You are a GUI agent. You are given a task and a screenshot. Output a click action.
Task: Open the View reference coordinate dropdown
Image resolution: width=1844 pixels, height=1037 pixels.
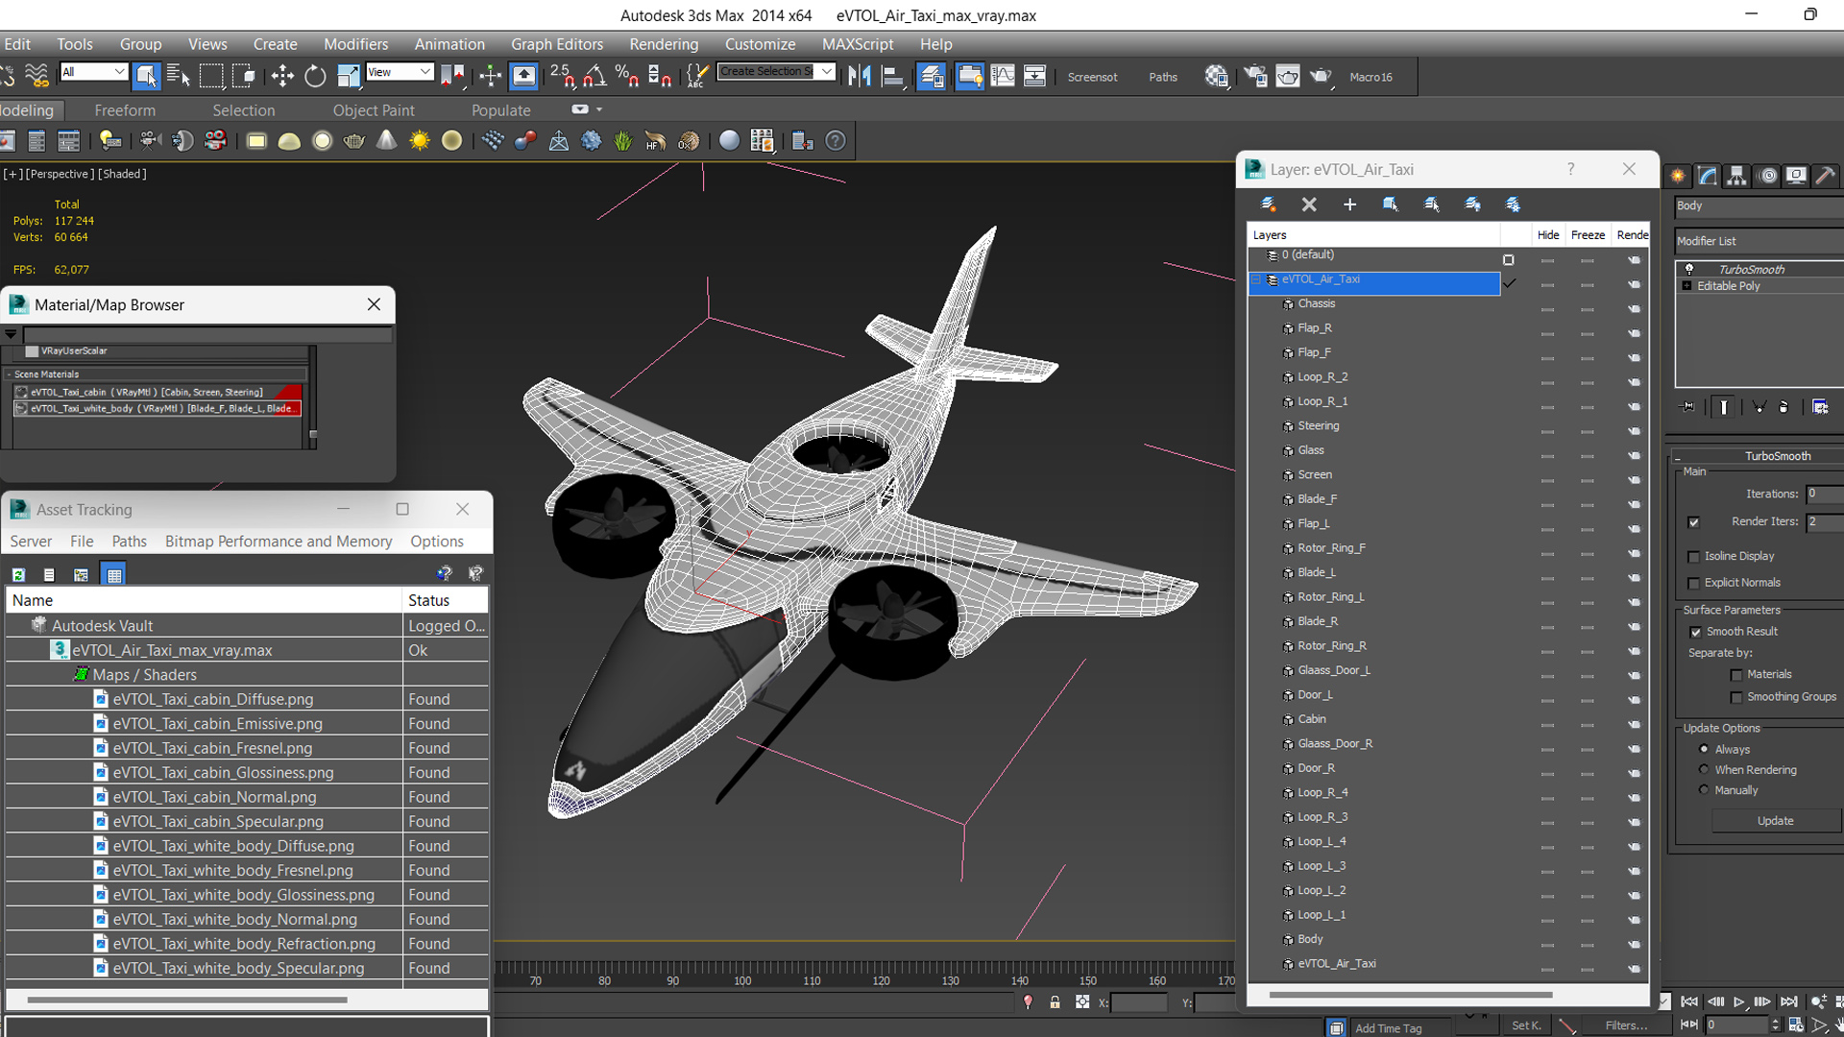pyautogui.click(x=400, y=72)
